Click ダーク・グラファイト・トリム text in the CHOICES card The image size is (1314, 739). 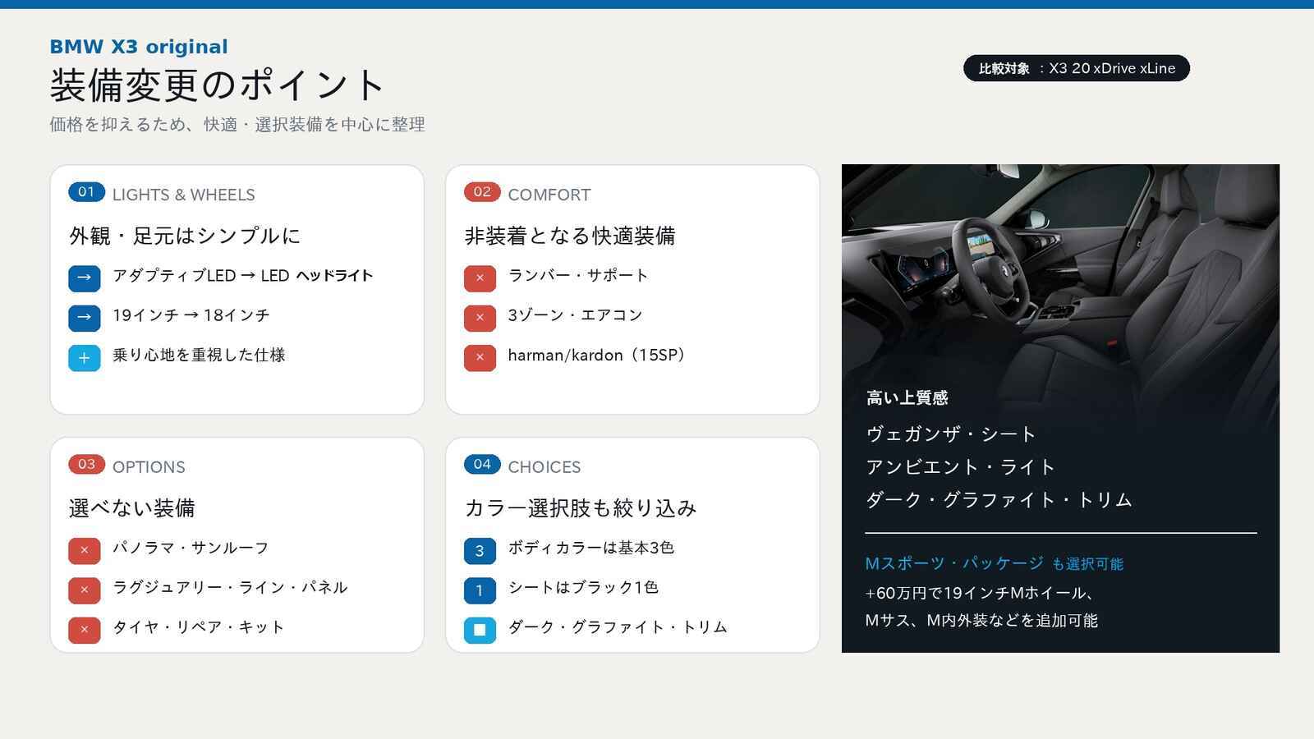point(618,627)
